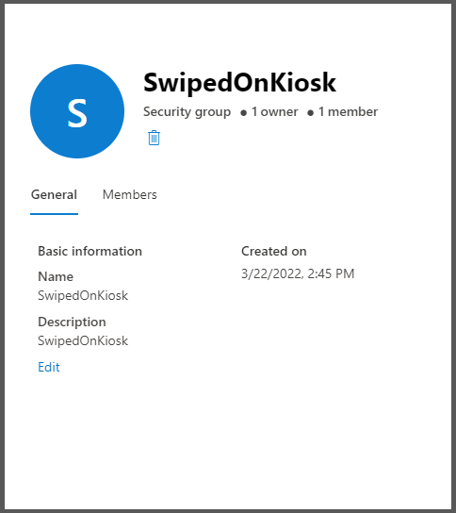Click the 1 owner text
Viewport: 456px width, 513px height.
tap(274, 112)
